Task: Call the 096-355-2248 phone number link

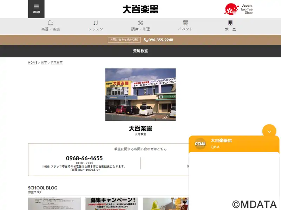Action: coord(161,40)
